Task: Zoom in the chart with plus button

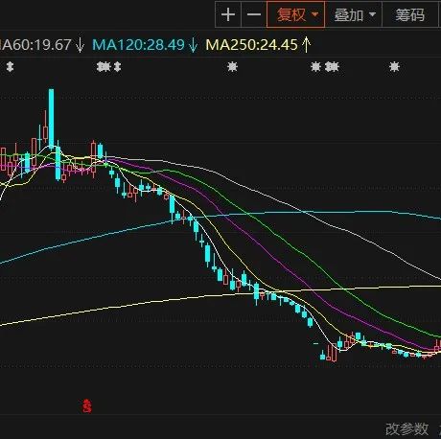Action: pyautogui.click(x=228, y=14)
